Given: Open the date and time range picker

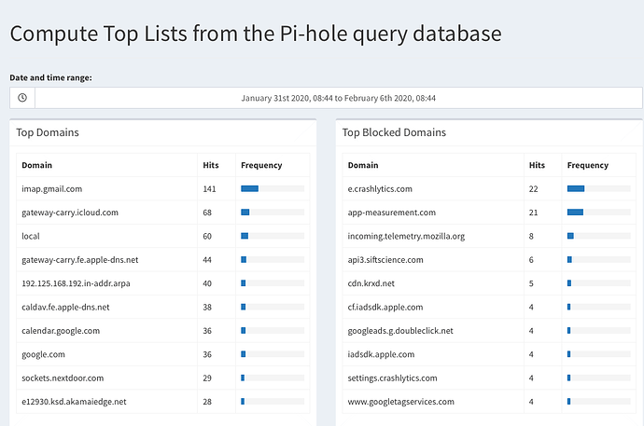Looking at the screenshot, I should [338, 98].
